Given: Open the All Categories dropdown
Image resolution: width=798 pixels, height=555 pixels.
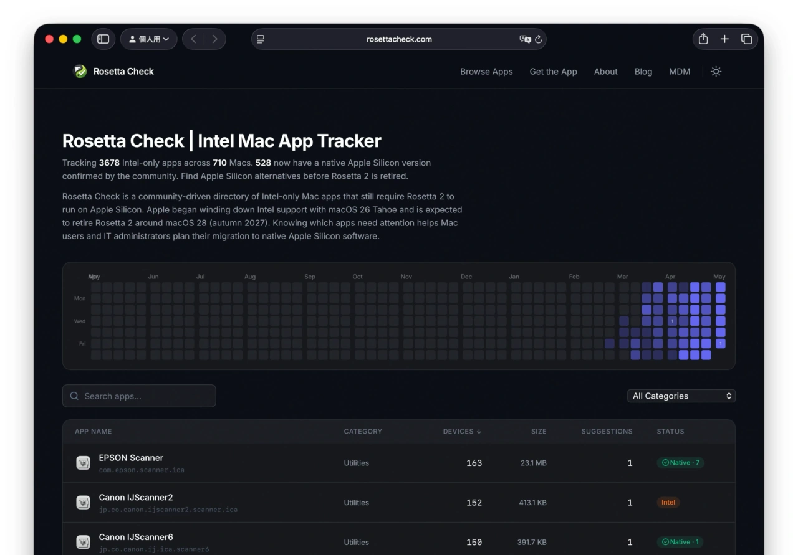Looking at the screenshot, I should (681, 396).
